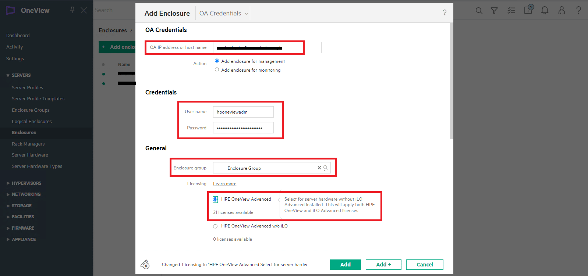
Task: Click the Add + button
Action: (x=383, y=265)
